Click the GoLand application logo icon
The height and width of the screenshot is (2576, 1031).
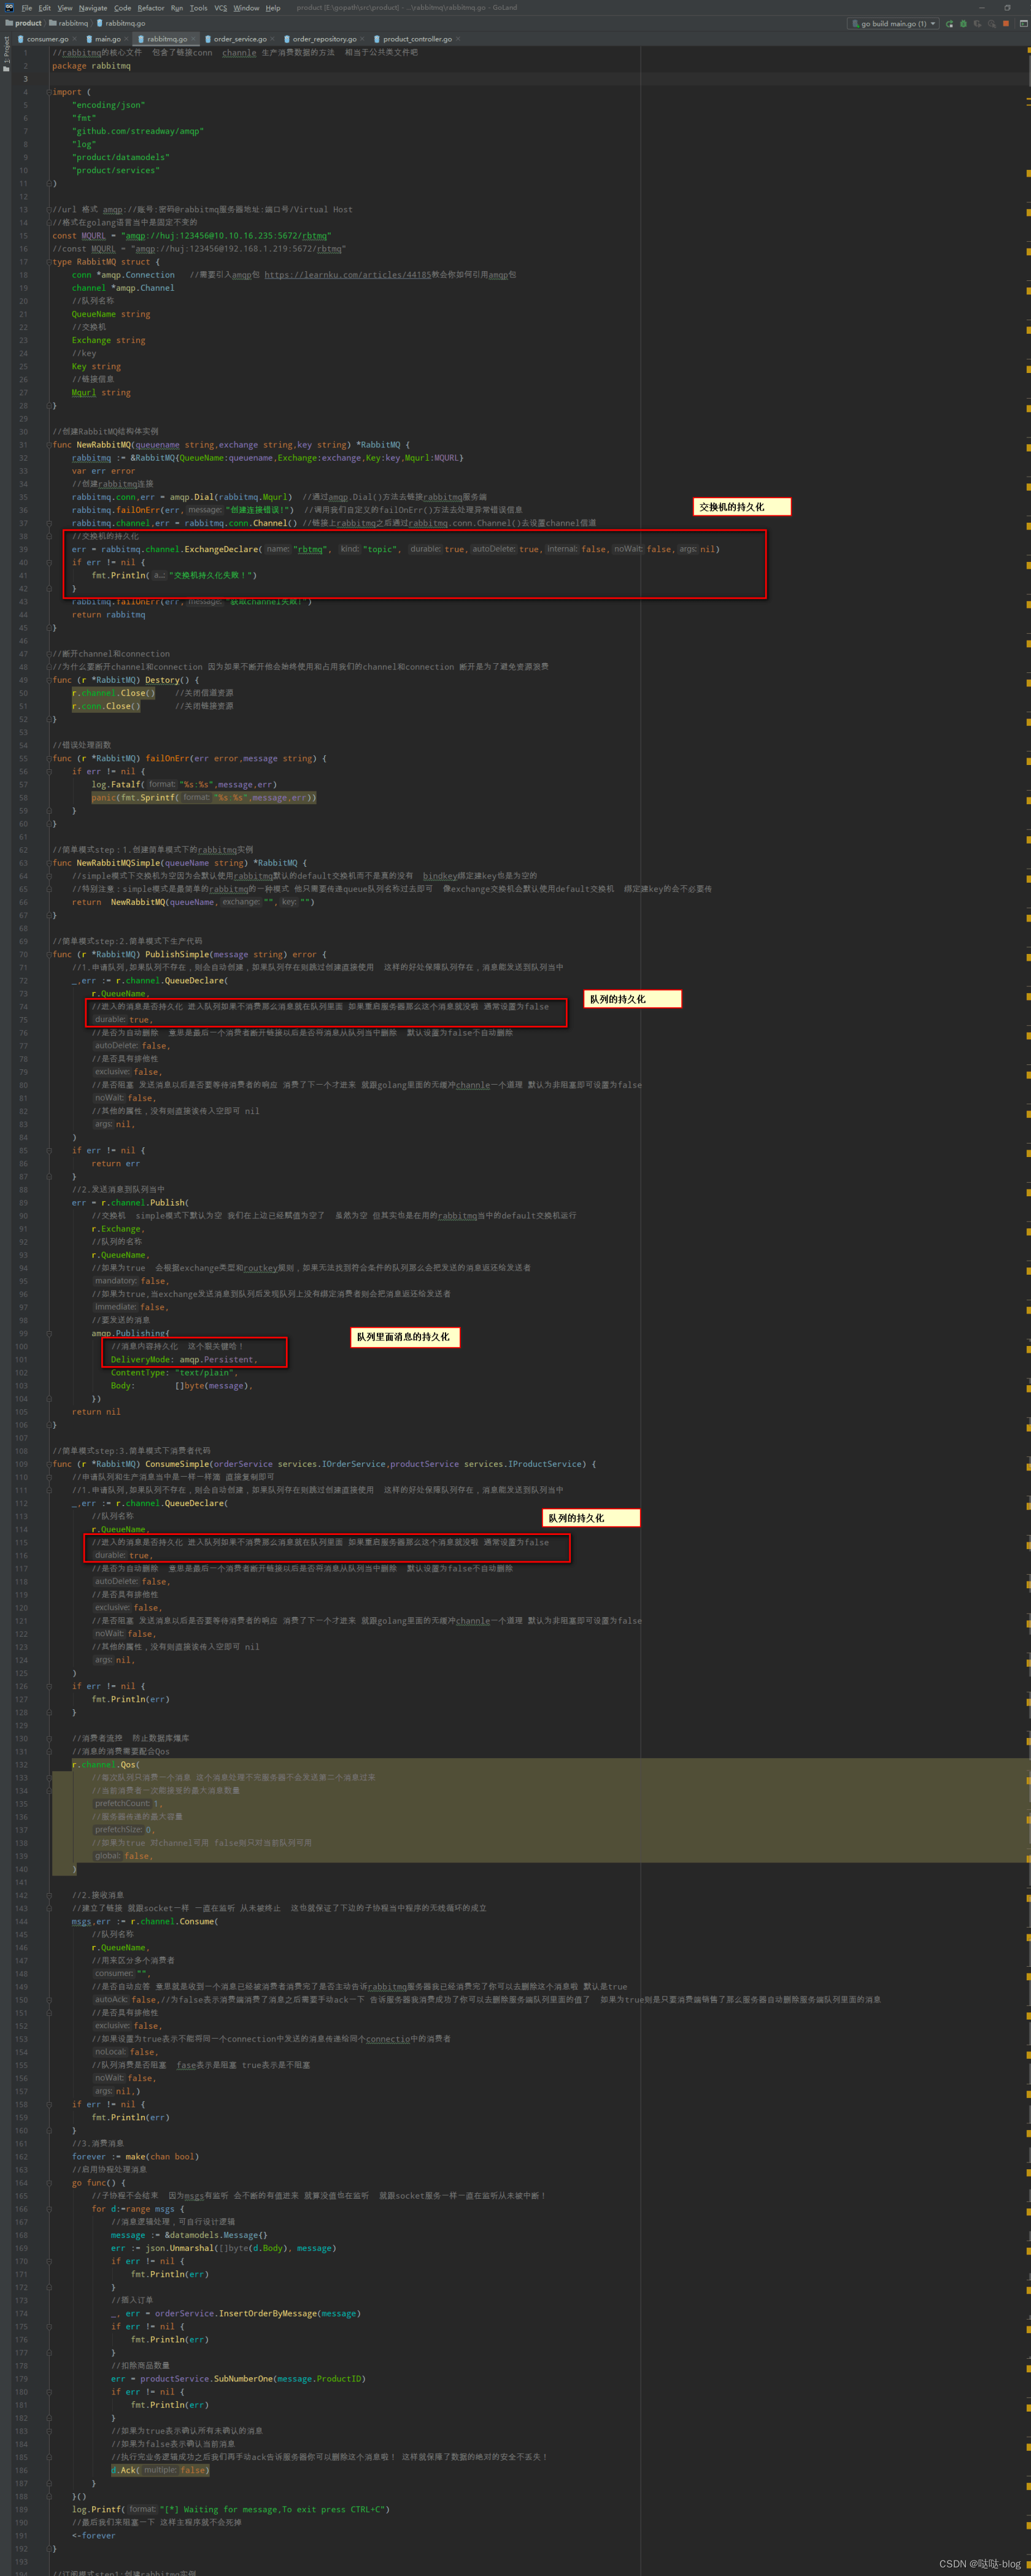(8, 7)
